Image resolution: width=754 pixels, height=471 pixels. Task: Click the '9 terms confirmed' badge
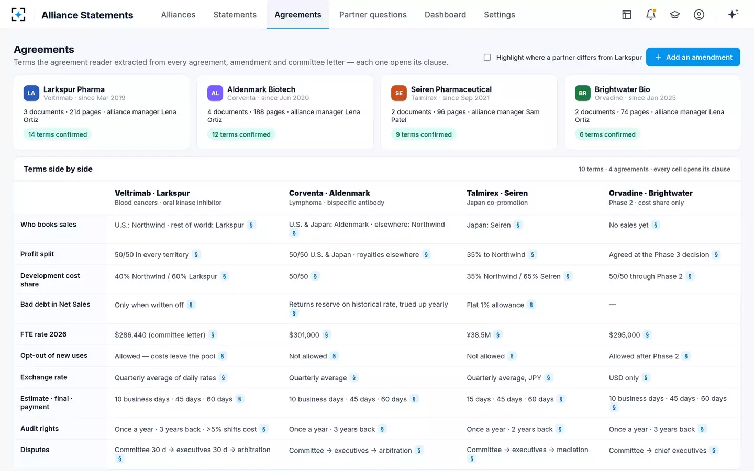point(424,134)
